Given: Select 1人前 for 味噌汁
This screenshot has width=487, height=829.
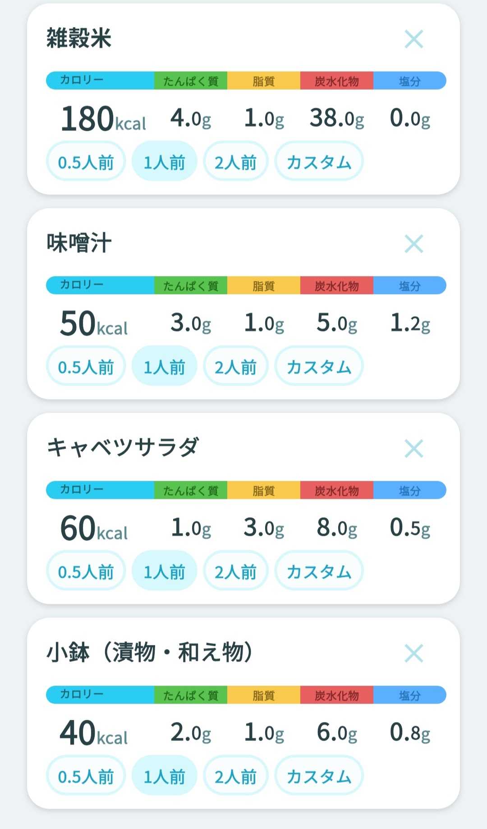Looking at the screenshot, I should click(164, 366).
